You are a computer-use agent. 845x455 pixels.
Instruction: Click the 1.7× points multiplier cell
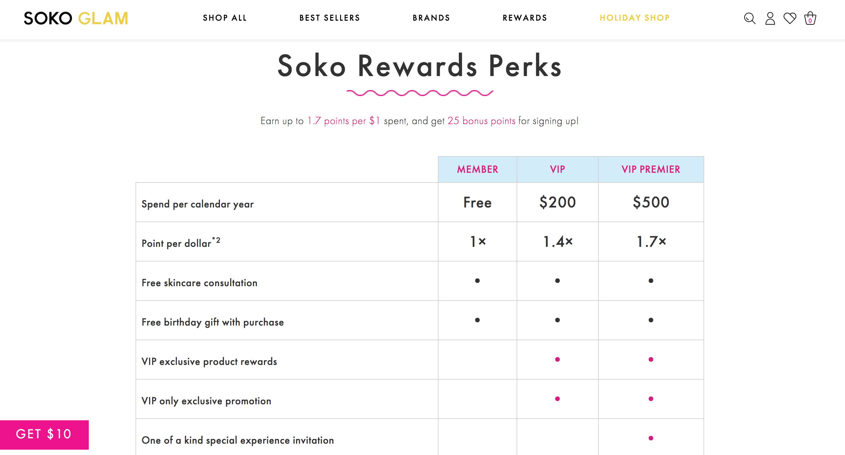651,242
